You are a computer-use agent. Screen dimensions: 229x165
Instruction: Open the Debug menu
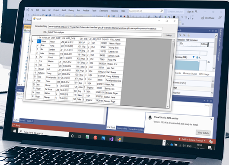click(x=71, y=10)
